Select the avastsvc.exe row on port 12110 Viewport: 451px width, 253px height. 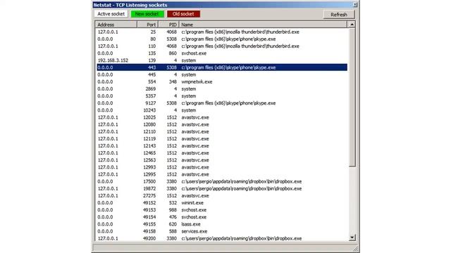tap(222, 131)
